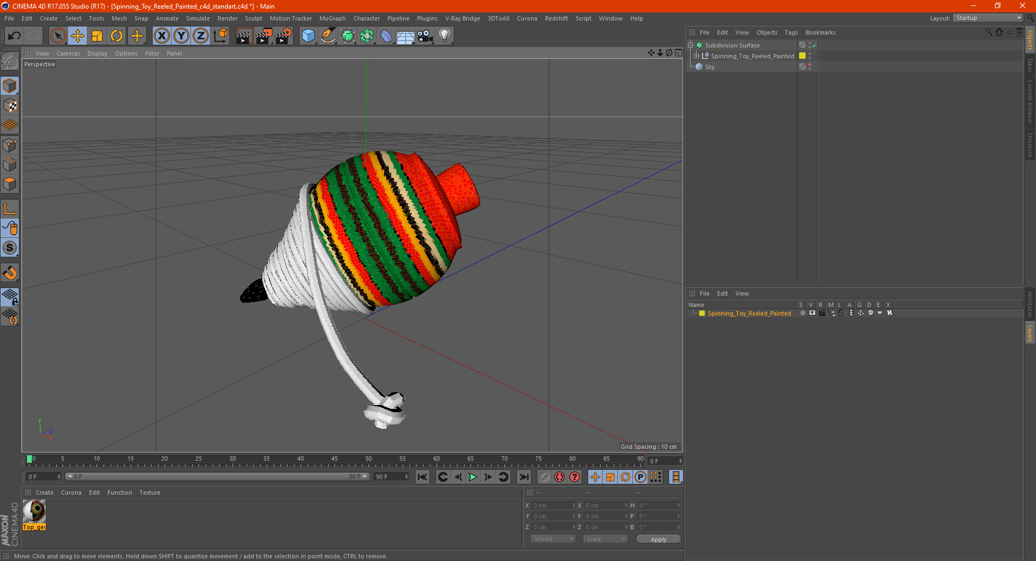Open the Simulate menu
This screenshot has height=561, width=1036.
[x=198, y=18]
